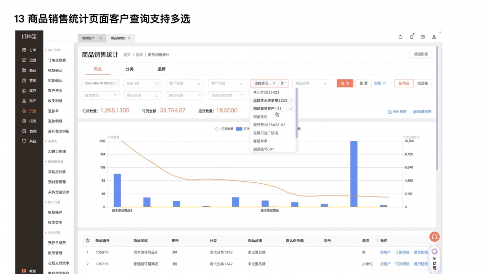Toggle 订货数量 series in chart legend
488x274 pixels.
(x=224, y=129)
